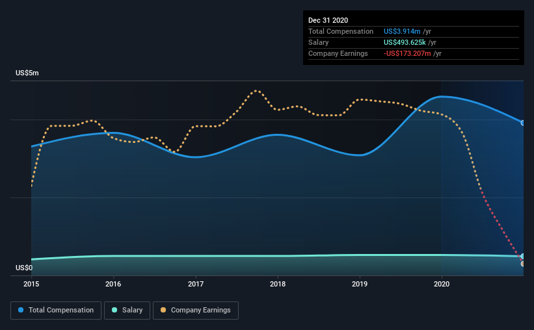Click the -US$173.207m company earnings value
This screenshot has width=534, height=330.
407,53
